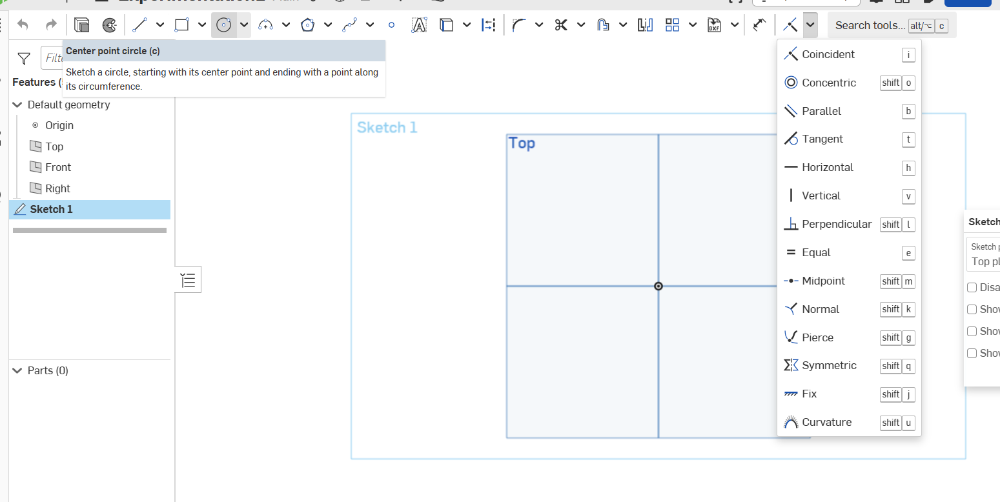This screenshot has width=1000, height=502.
Task: Tick the 'Disa…' checkbox in Sketch dialog
Action: click(x=972, y=288)
